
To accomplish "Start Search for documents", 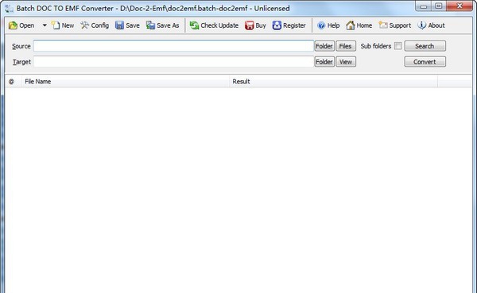I will point(425,46).
